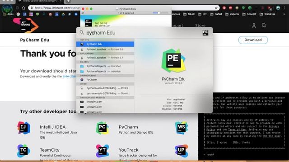Click the address bar lock icon
Screen dimensions: 289x162
32,8
